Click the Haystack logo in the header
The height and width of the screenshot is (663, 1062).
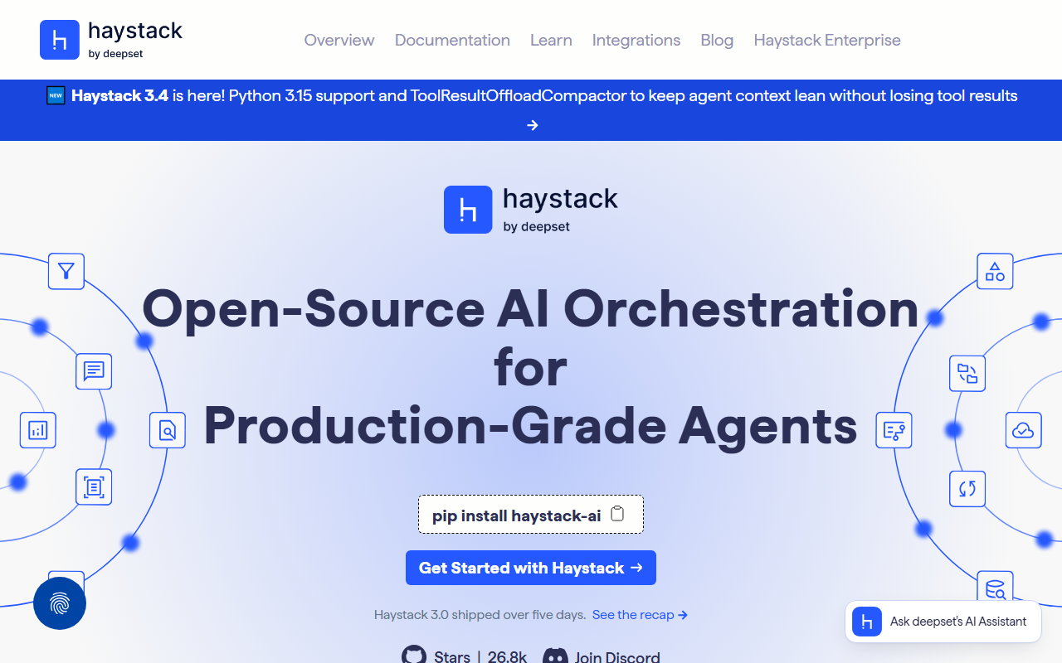(x=111, y=40)
